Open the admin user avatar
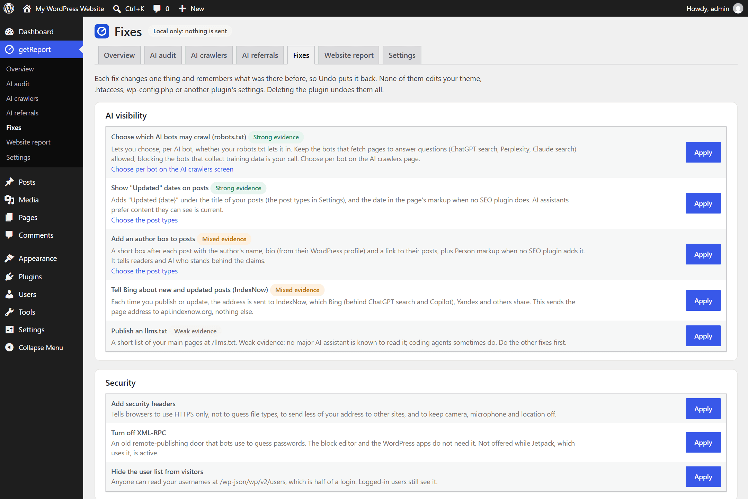This screenshot has height=499, width=748. click(x=738, y=8)
